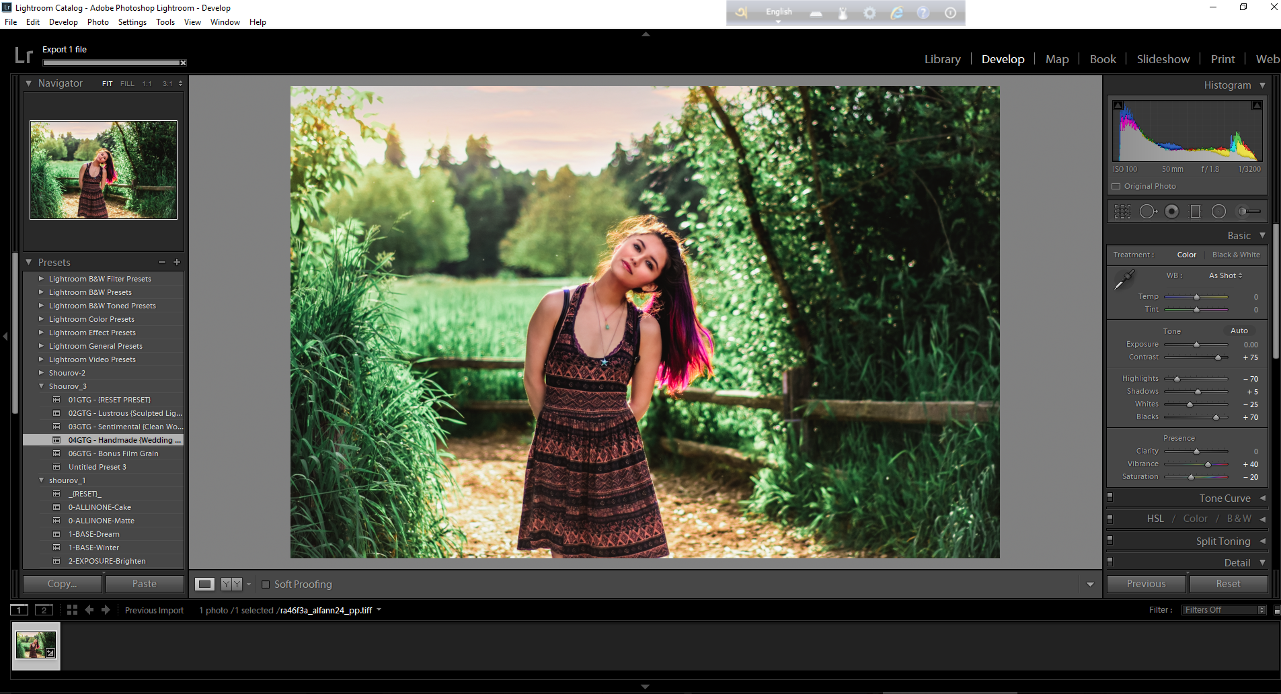Select the Crop Overlay tool

tap(1122, 212)
